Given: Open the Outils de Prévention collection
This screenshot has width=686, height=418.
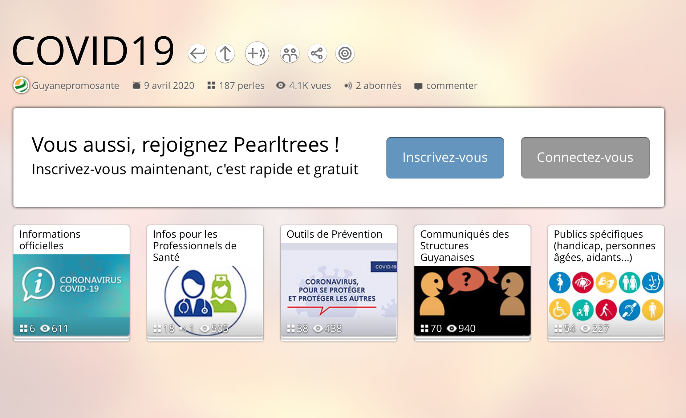Looking at the screenshot, I should (339, 283).
